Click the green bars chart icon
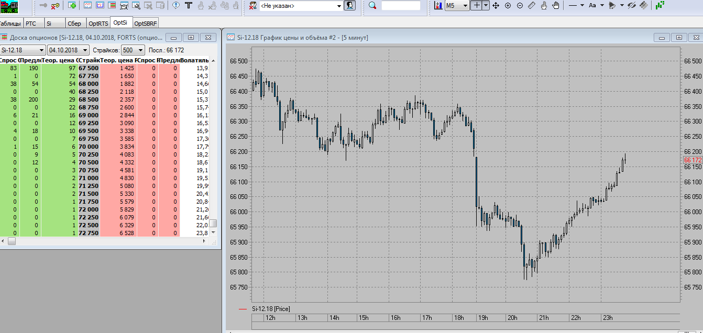The image size is (703, 333). point(660,5)
